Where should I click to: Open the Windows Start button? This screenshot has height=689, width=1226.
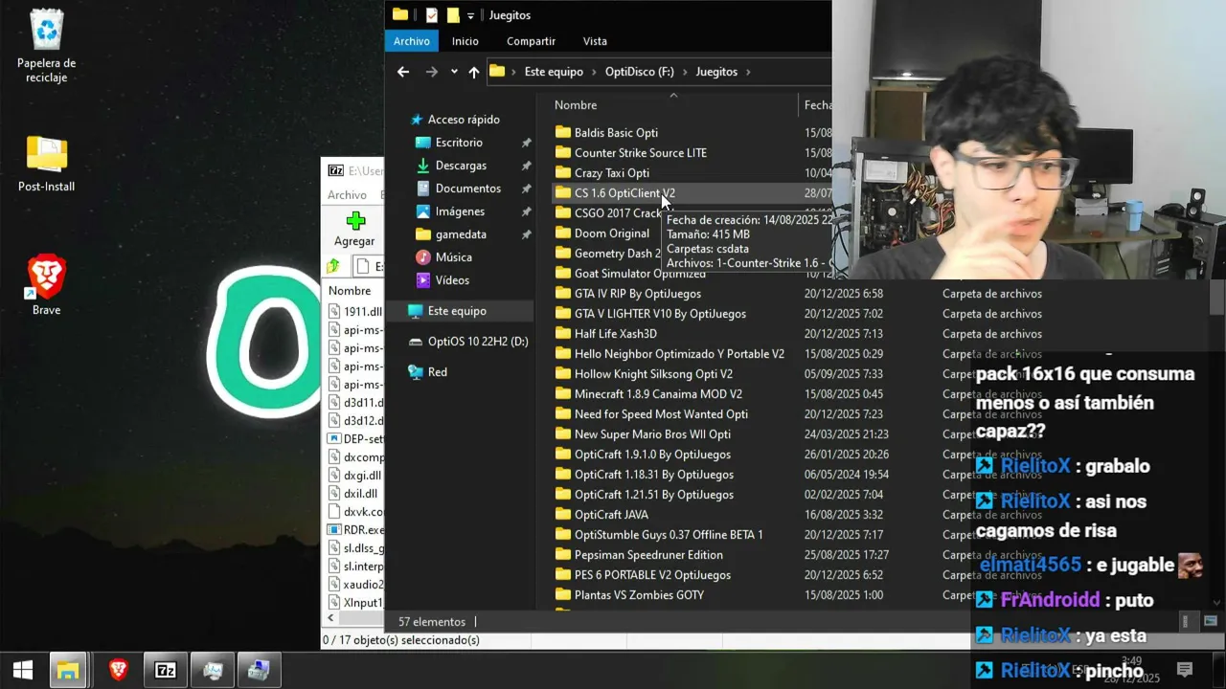(x=23, y=670)
